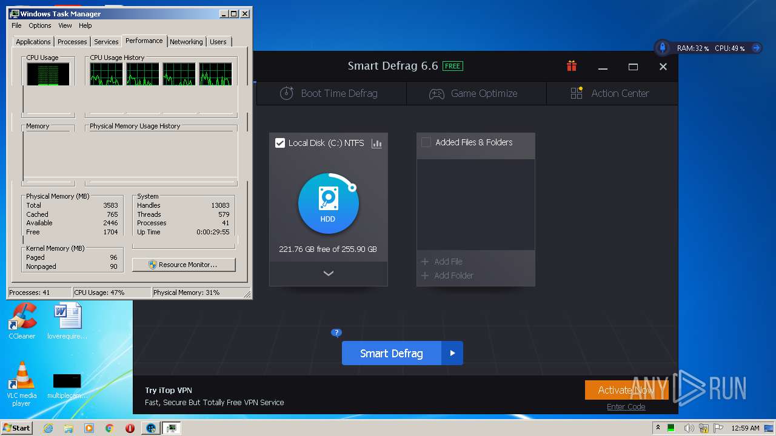Open Google Chrome from the taskbar

click(x=109, y=428)
